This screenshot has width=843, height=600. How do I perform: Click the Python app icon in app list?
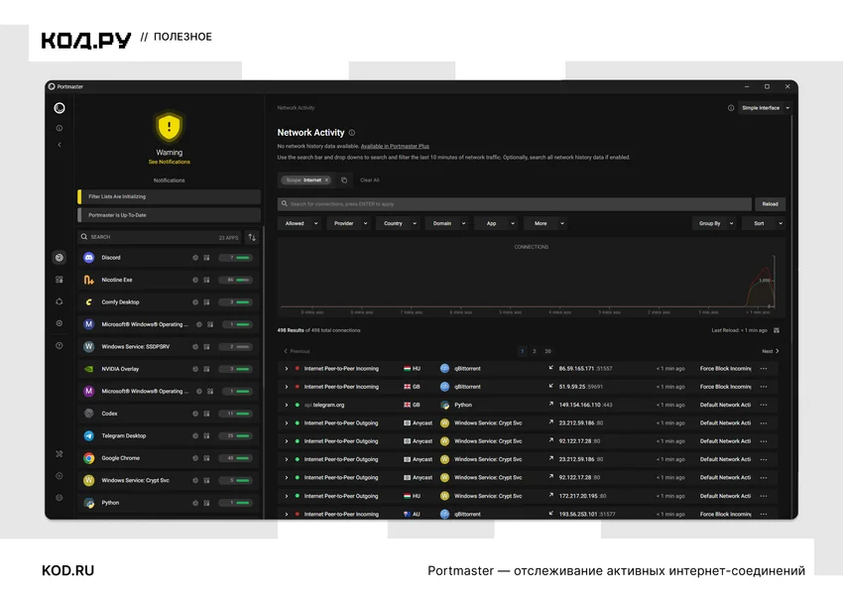(88, 503)
